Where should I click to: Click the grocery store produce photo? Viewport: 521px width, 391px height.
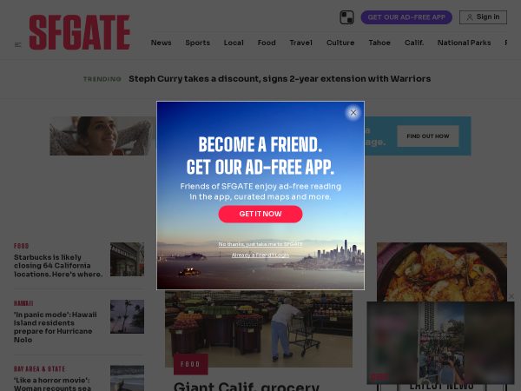tap(259, 328)
